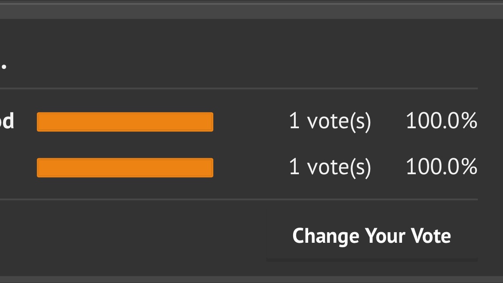Click the first row's 100.0% percentage
The width and height of the screenshot is (503, 283).
coord(441,121)
